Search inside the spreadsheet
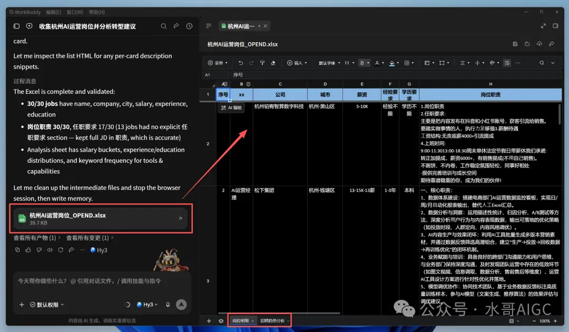Viewport: 569px width, 332px height. (542, 63)
